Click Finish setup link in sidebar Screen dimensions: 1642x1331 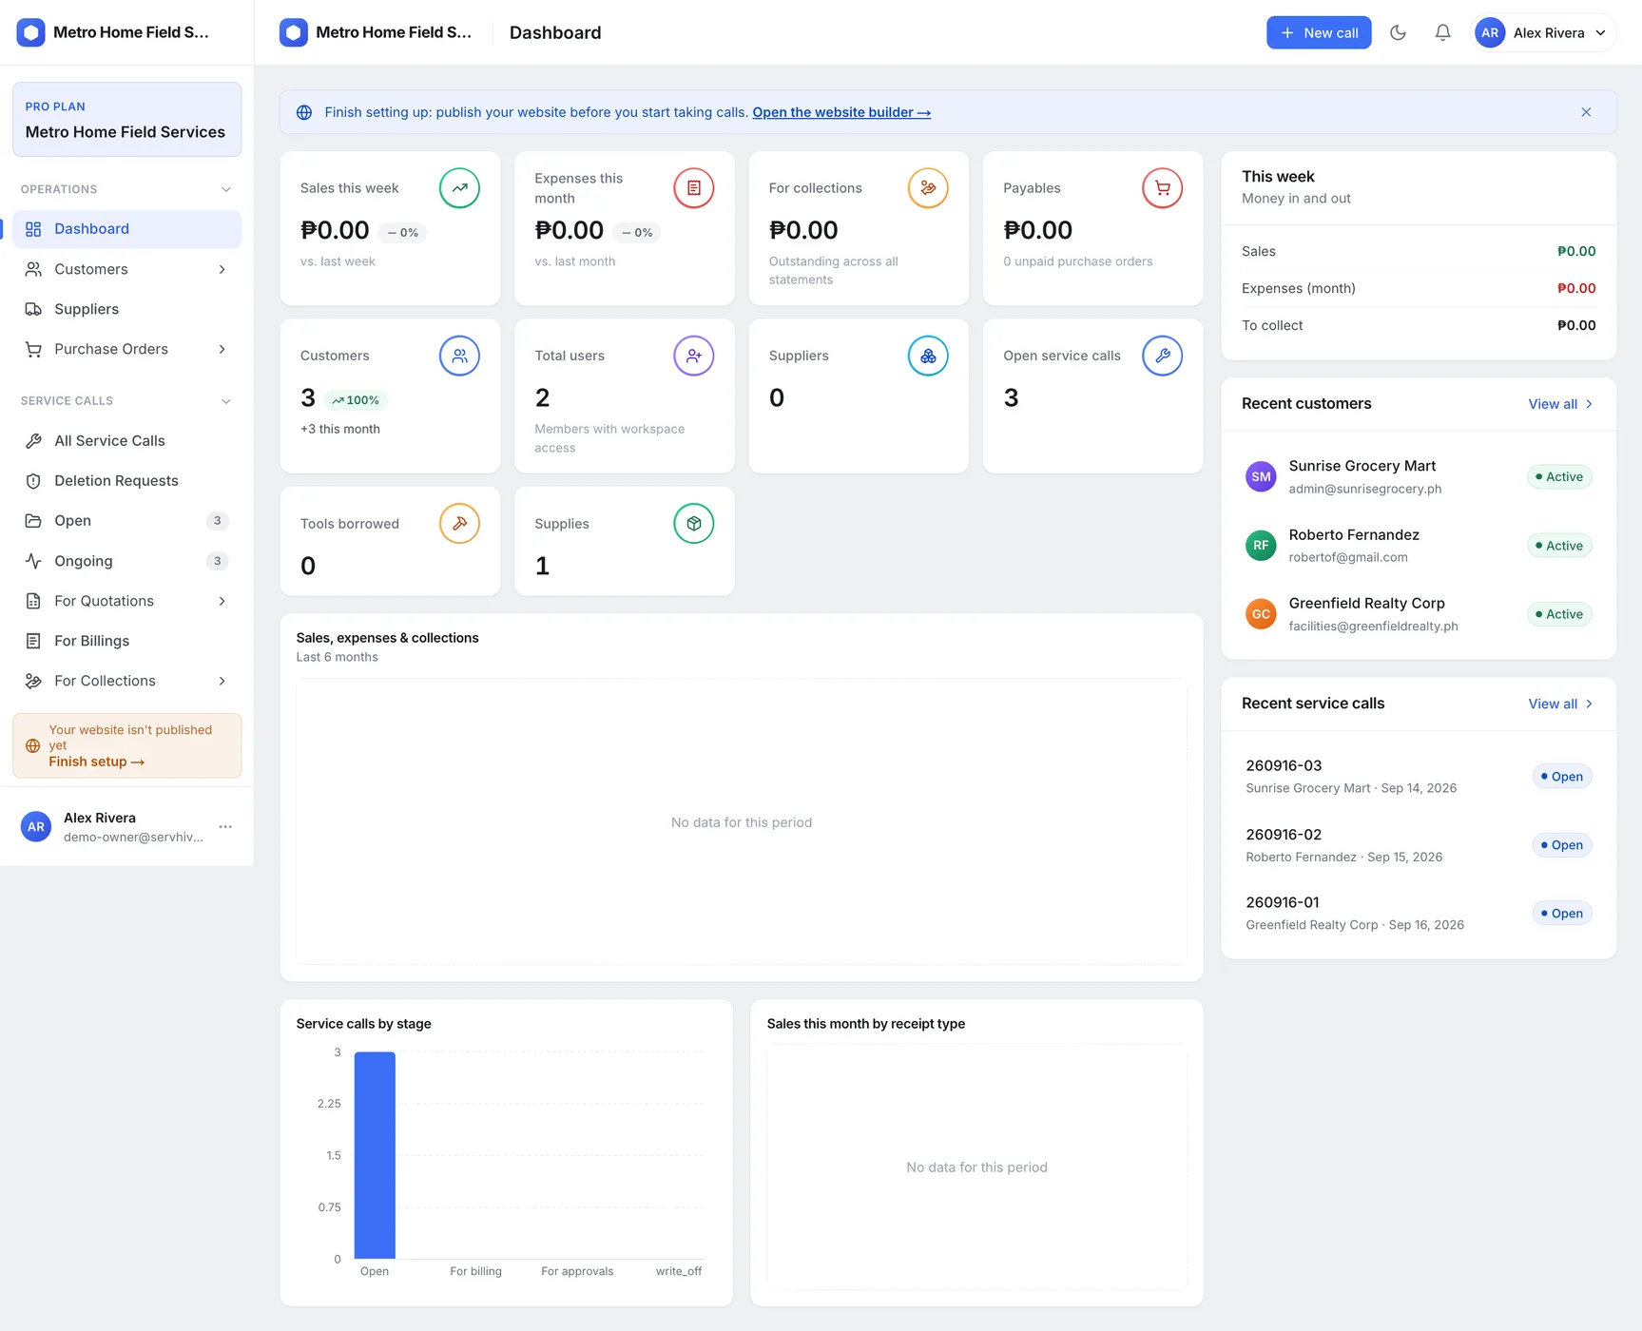[x=97, y=762]
